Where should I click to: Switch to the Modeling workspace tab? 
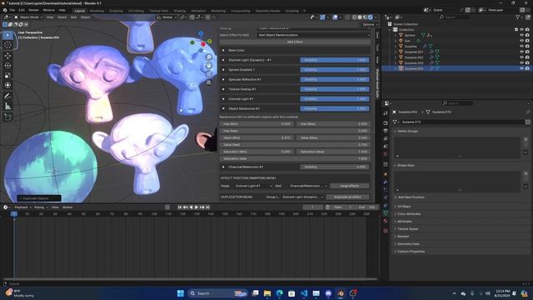[97, 11]
